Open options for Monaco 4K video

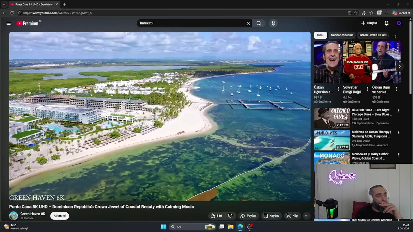399,155
